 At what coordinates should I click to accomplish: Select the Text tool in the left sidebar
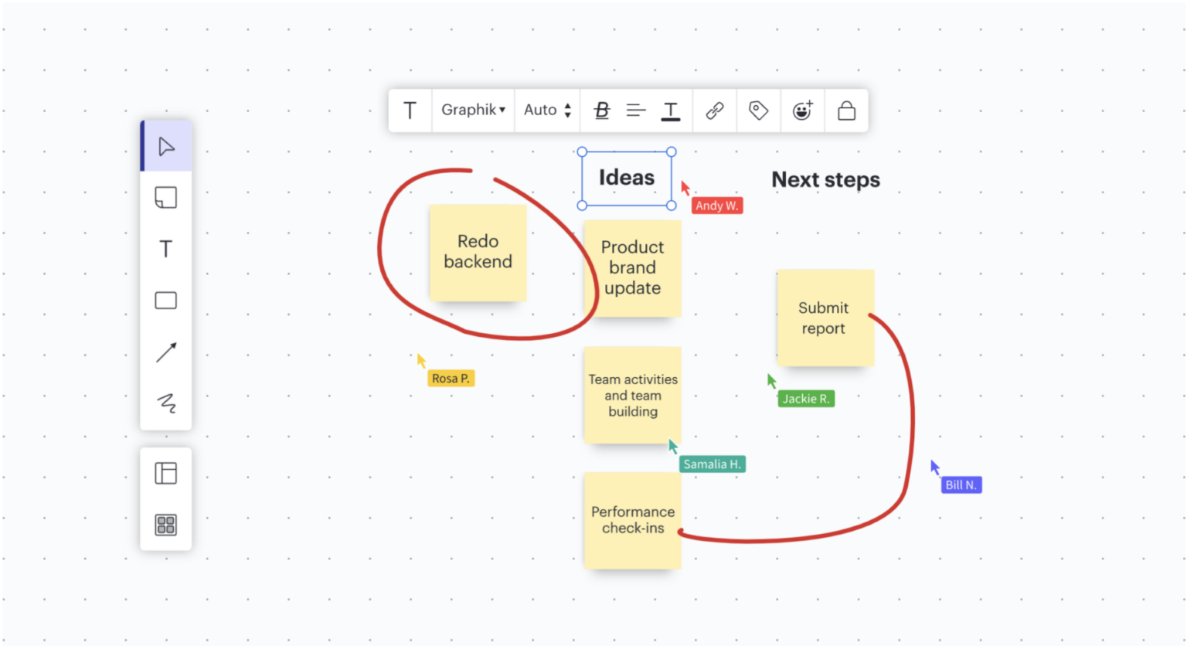pos(165,249)
